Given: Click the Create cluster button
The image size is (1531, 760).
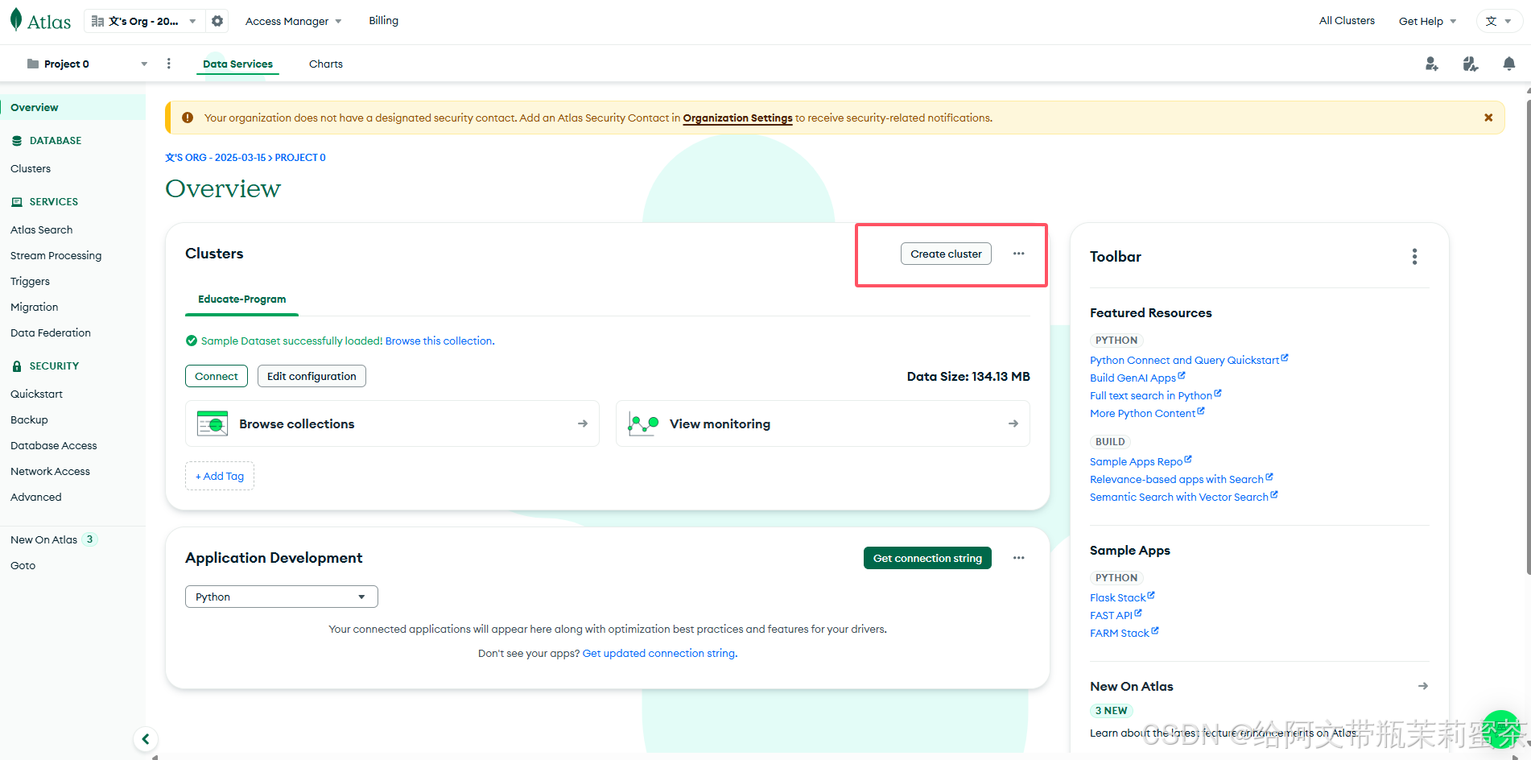Looking at the screenshot, I should pos(946,253).
